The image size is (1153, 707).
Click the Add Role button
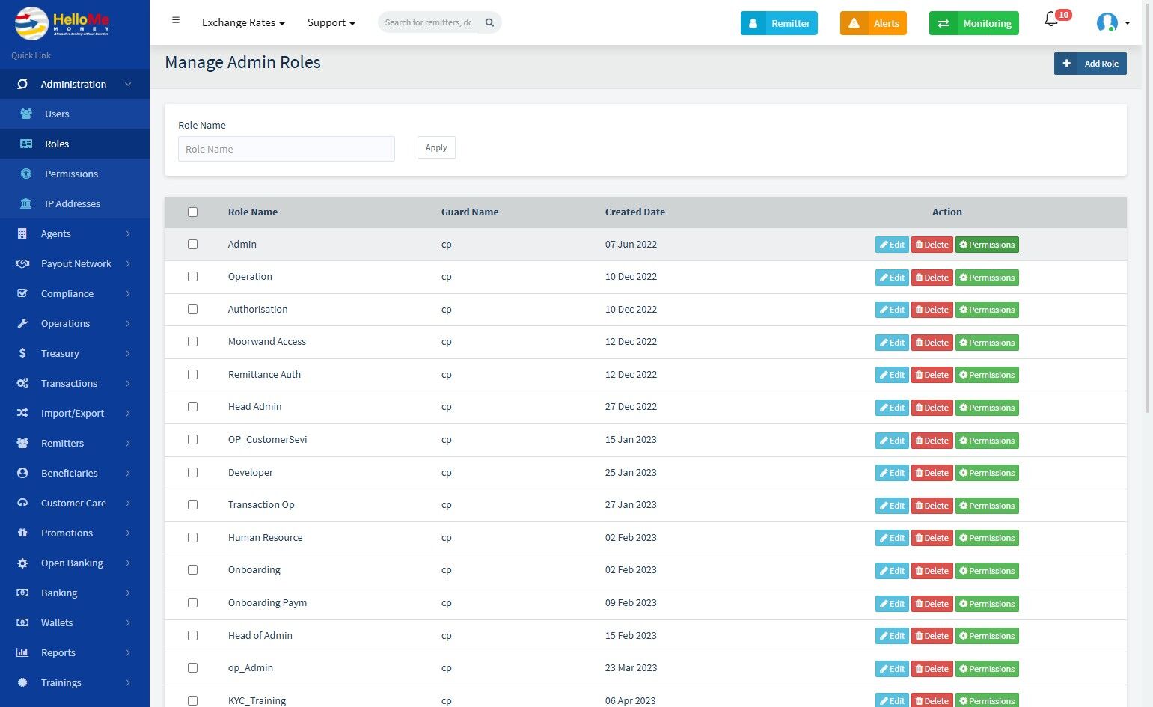point(1090,64)
